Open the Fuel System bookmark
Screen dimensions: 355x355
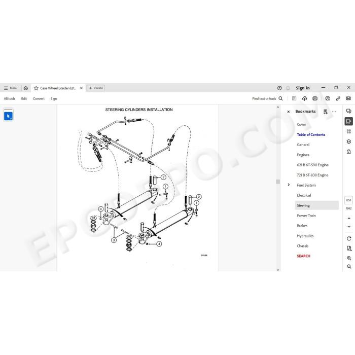tap(306, 185)
